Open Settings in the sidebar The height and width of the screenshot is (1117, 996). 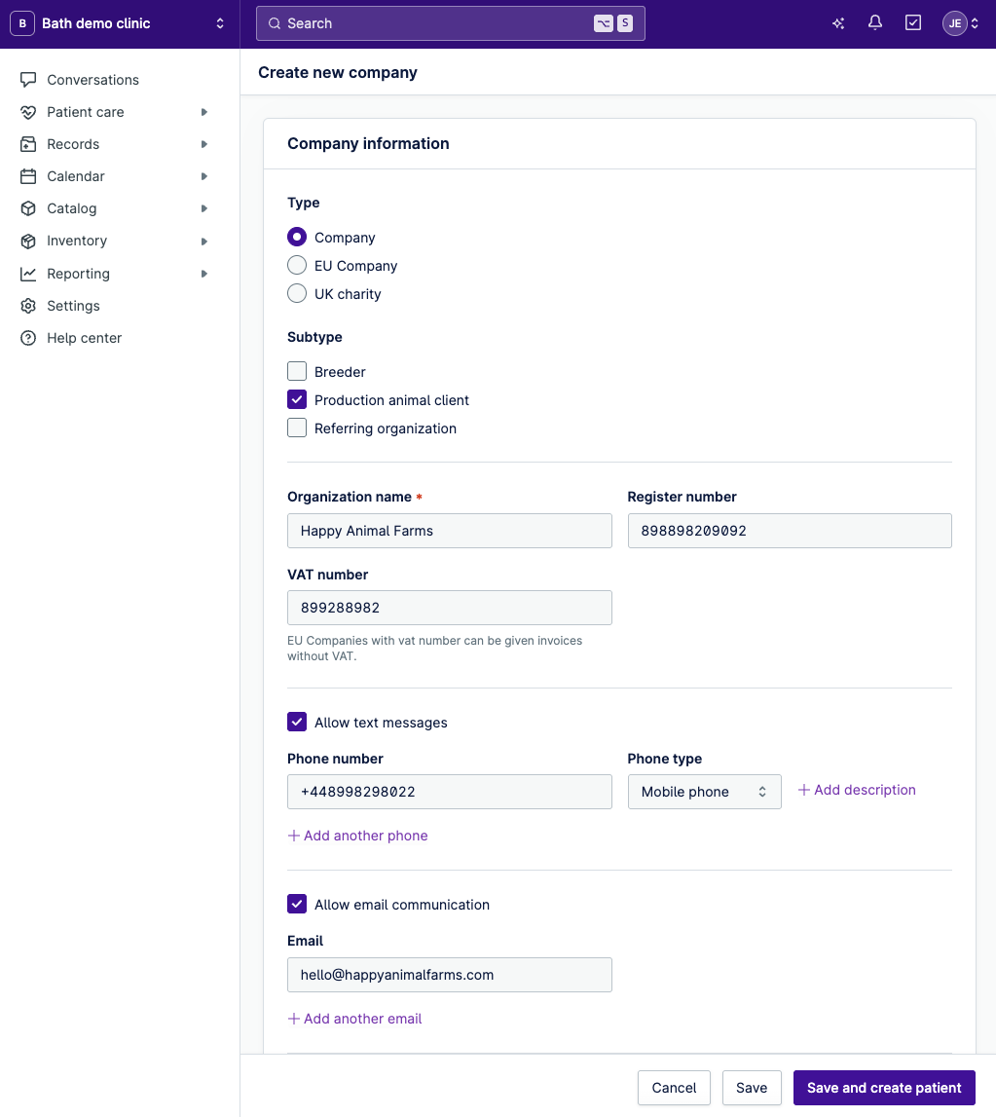pos(73,306)
